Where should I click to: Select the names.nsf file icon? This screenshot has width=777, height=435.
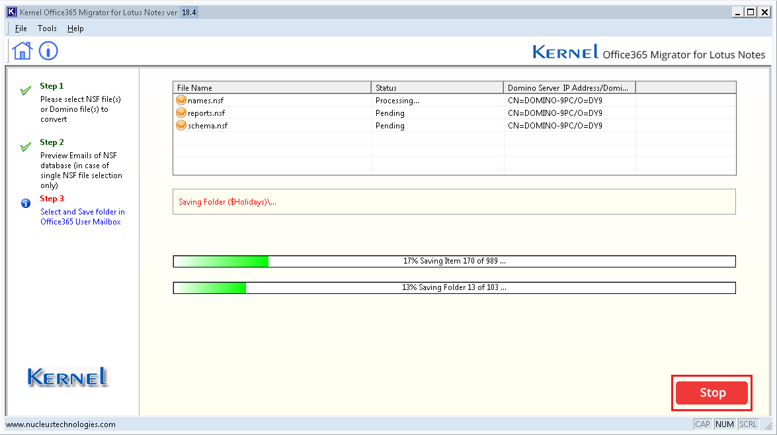[x=181, y=100]
